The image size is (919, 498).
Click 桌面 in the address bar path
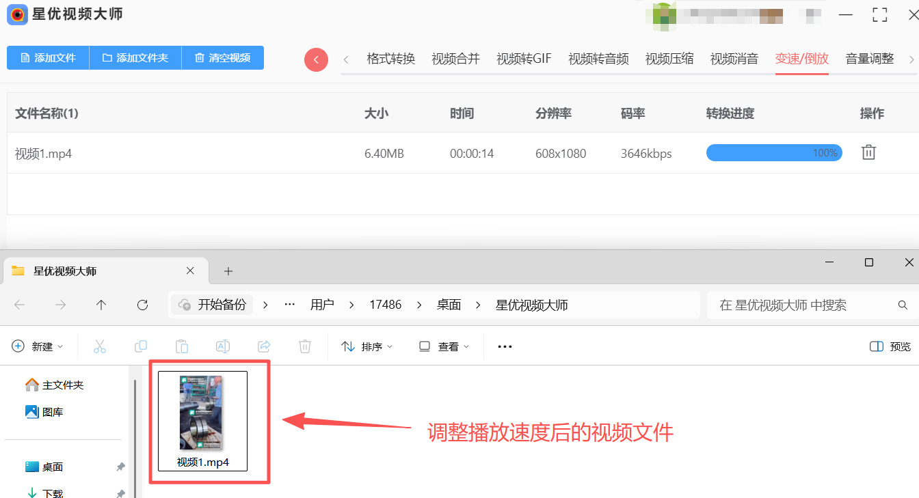449,305
